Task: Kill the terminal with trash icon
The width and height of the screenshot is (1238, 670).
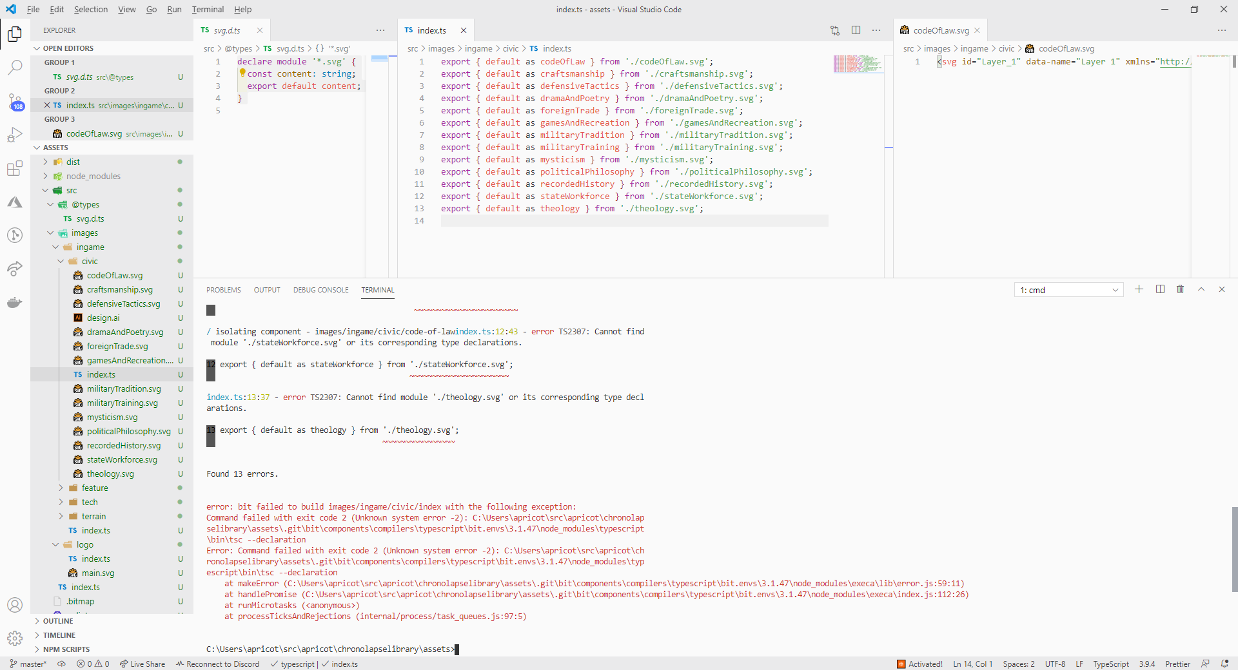Action: click(x=1181, y=289)
